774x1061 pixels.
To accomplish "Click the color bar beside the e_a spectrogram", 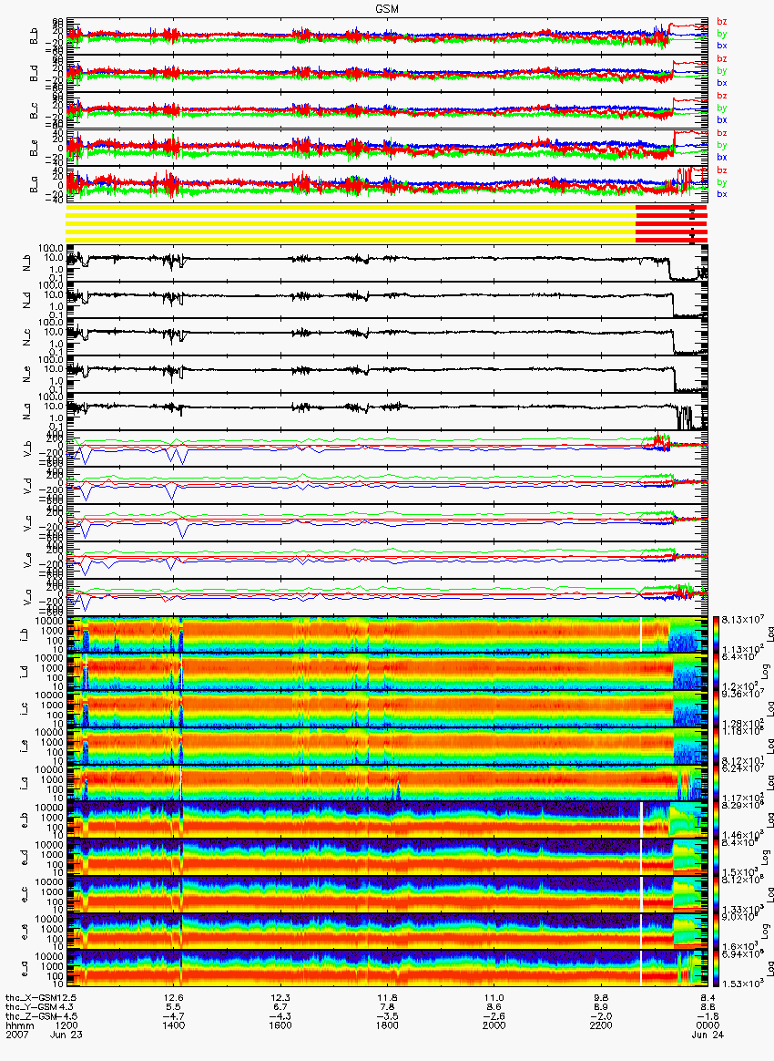I will (x=718, y=970).
